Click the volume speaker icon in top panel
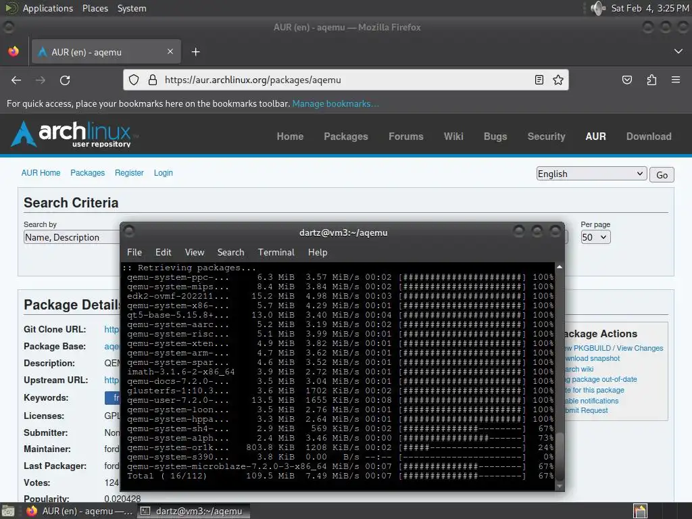692x519 pixels. point(598,8)
